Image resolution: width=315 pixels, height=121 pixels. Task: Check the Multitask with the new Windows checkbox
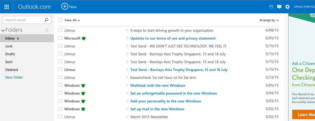(x=60, y=85)
